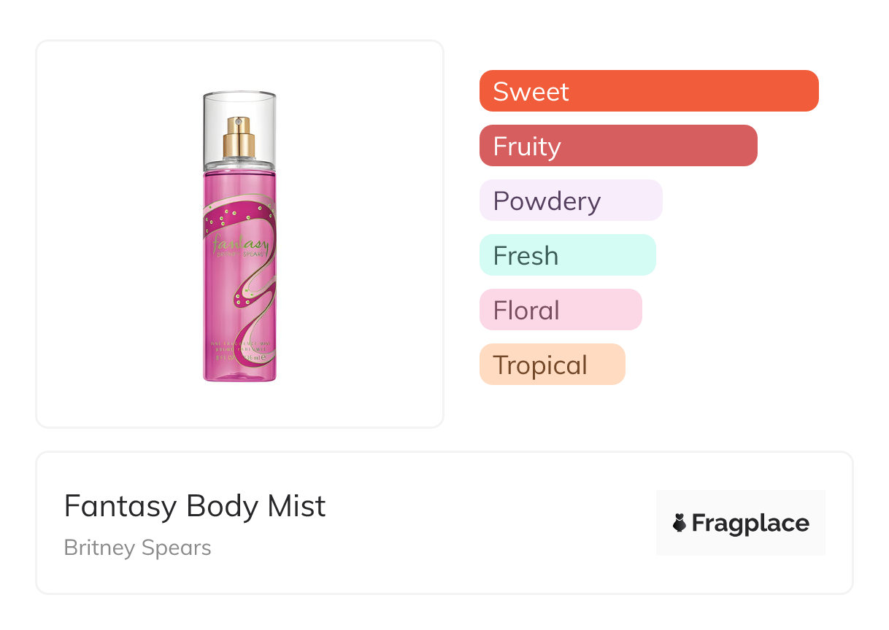
Task: Select the Sweet accord label
Action: 531,91
